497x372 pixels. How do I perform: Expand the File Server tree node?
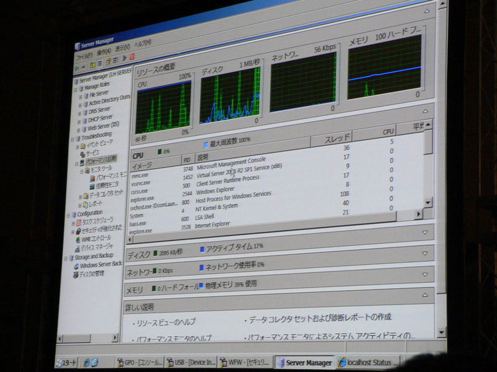pyautogui.click(x=80, y=97)
